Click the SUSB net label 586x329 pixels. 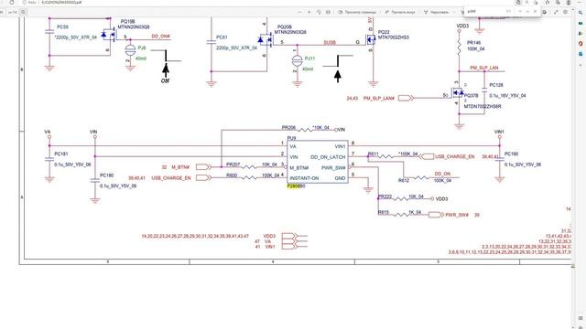(x=330, y=43)
